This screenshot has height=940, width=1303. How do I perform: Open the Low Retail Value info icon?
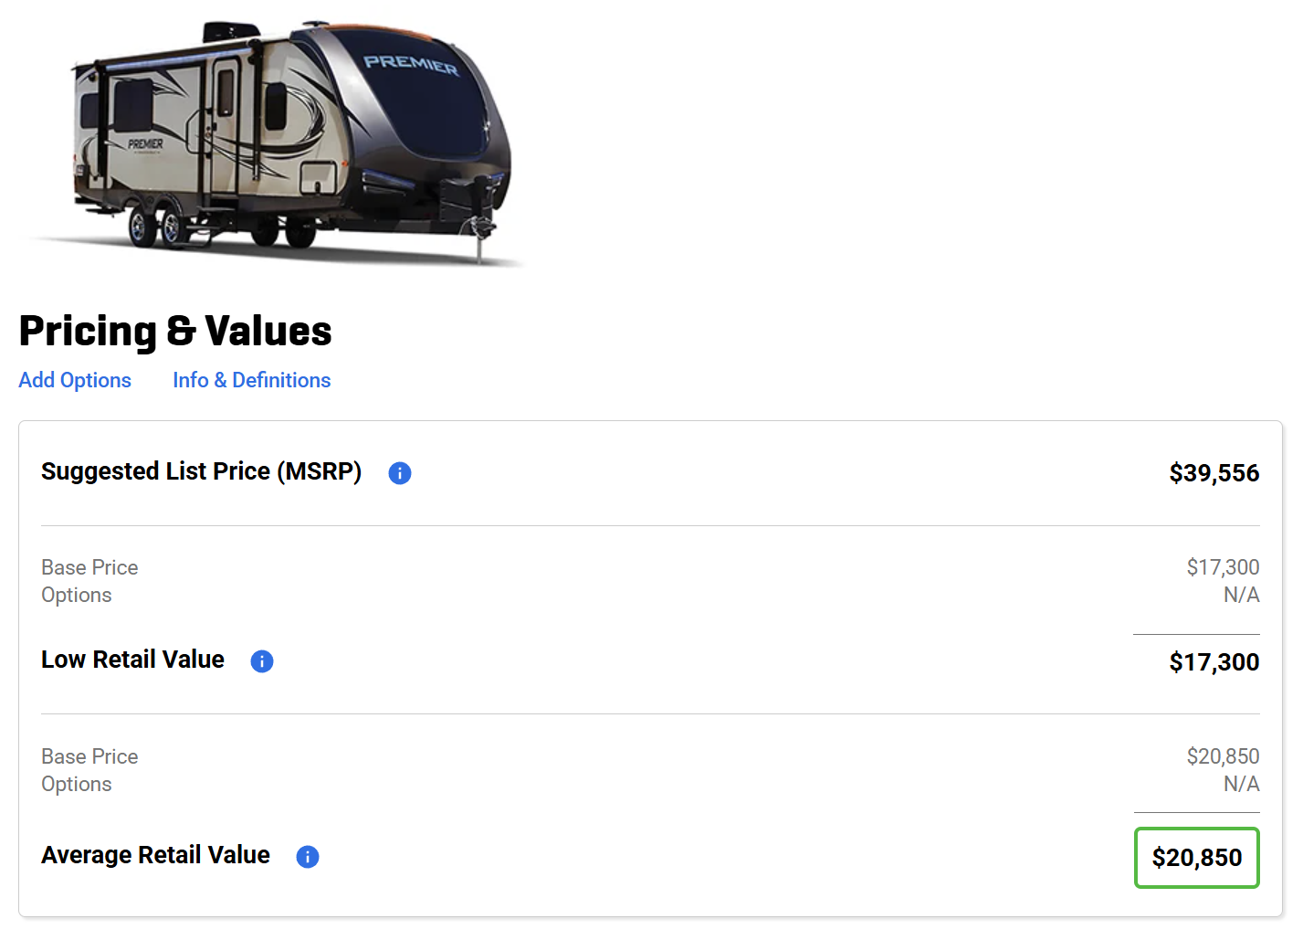pyautogui.click(x=262, y=661)
